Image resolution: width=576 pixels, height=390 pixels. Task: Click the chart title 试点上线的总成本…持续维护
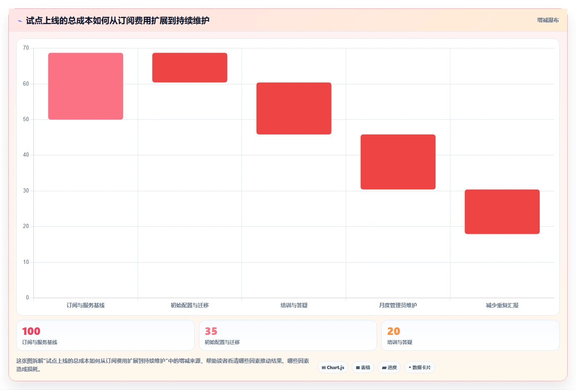point(118,20)
